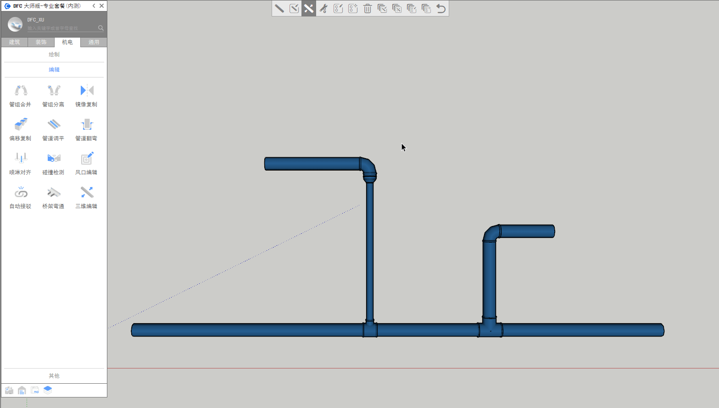The image size is (719, 408).
Task: Click the keyword search input field
Action: [62, 28]
